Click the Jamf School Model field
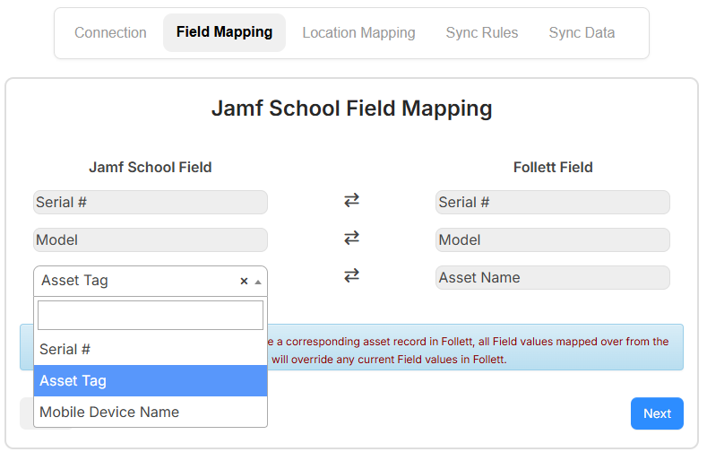707x452 pixels. tap(151, 239)
